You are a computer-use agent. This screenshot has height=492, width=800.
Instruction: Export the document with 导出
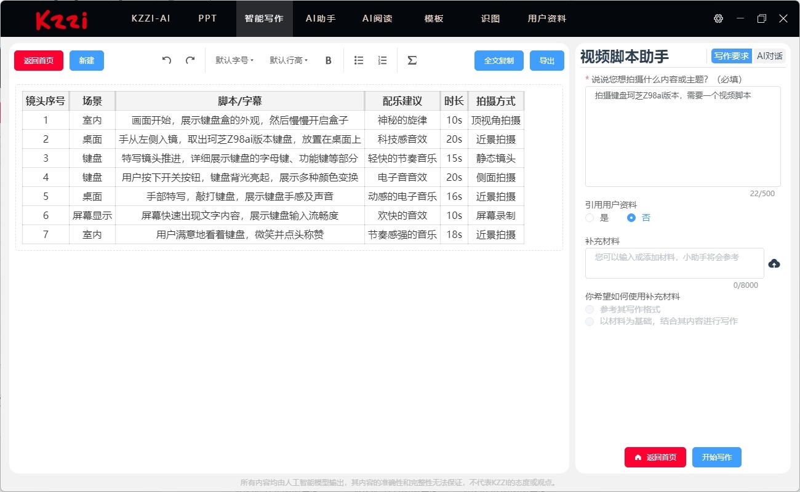coord(547,60)
